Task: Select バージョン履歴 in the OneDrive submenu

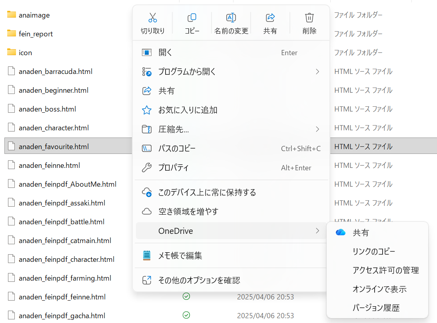Action: point(379,308)
